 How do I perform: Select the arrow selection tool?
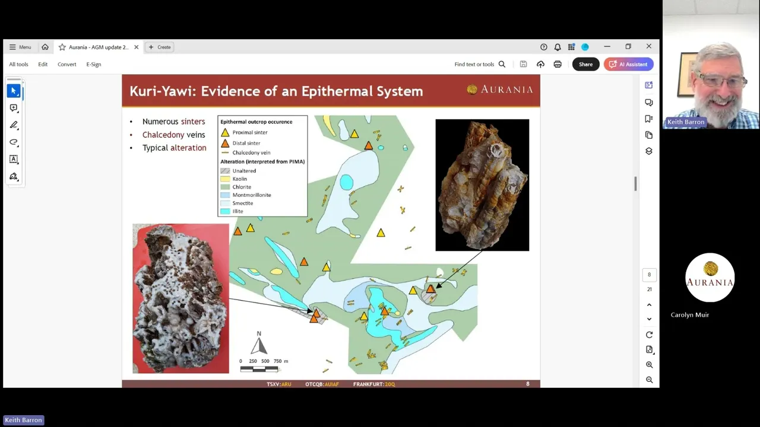point(14,91)
